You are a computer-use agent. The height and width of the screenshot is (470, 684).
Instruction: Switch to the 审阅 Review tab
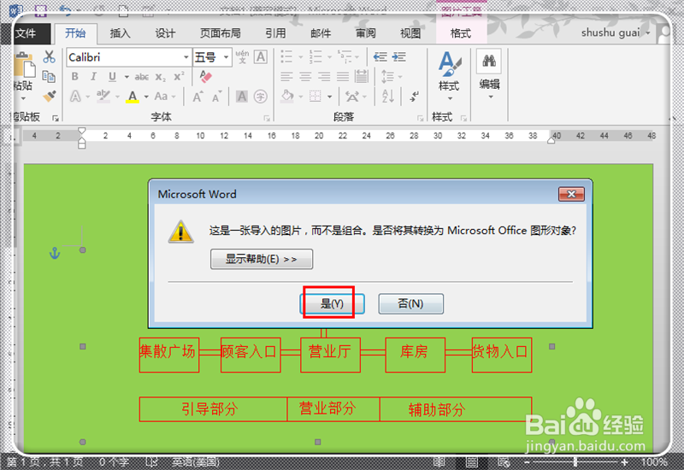tap(366, 33)
